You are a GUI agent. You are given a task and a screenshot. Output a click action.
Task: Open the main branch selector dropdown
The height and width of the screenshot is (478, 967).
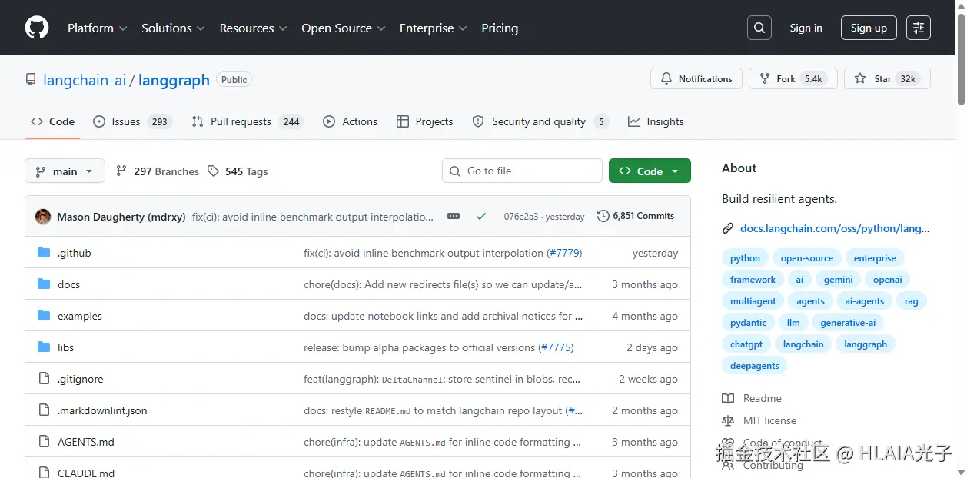click(65, 171)
